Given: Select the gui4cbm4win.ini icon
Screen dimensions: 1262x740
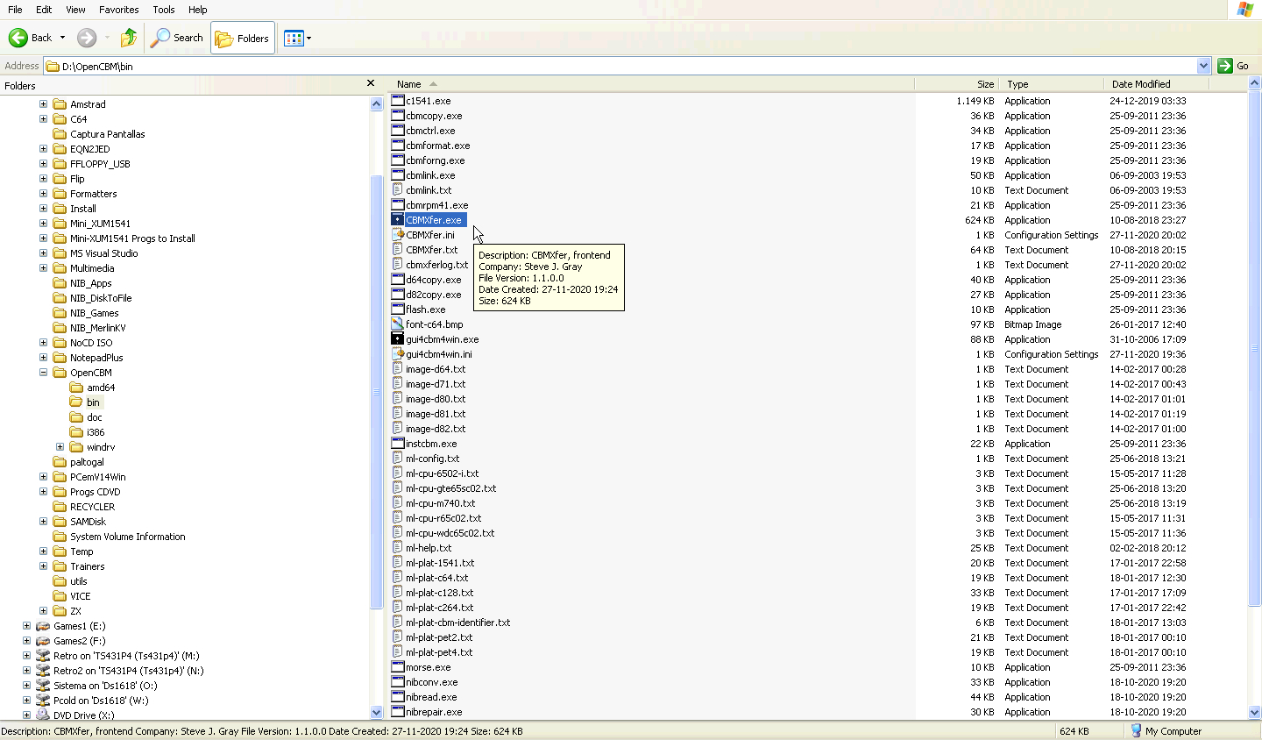Looking at the screenshot, I should pyautogui.click(x=398, y=354).
